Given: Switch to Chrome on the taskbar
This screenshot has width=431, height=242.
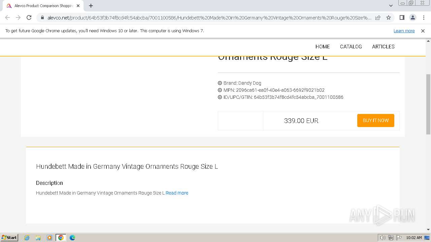Looking at the screenshot, I should click(61, 238).
